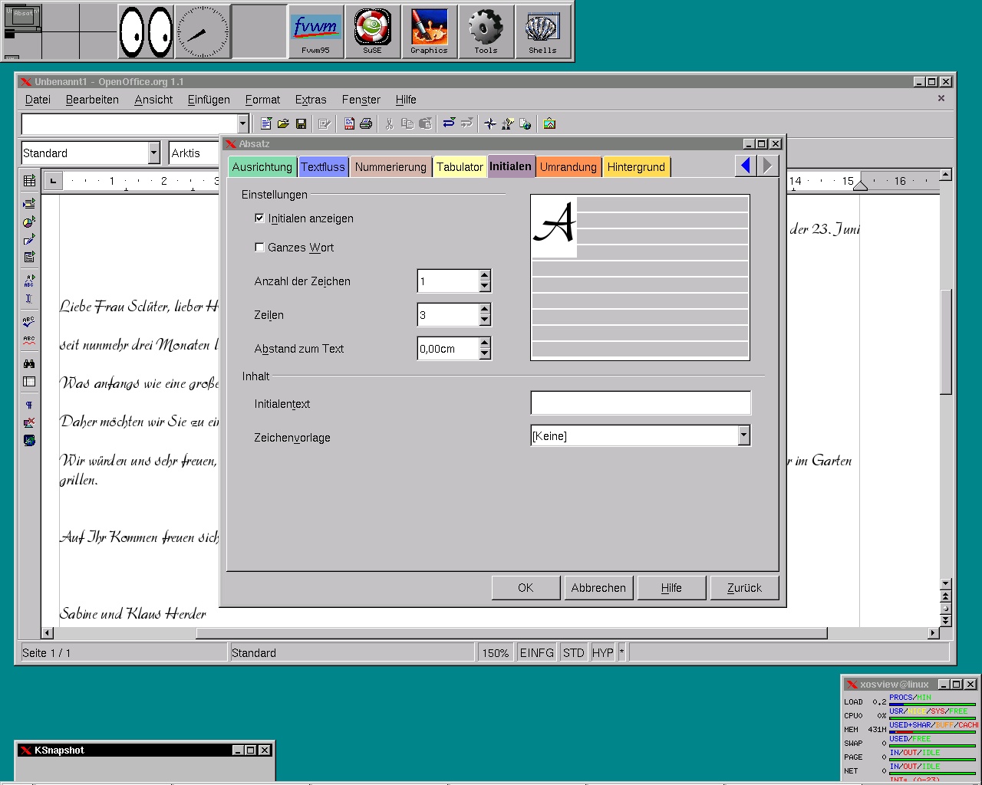Click the OK button in the Absatz dialog
The image size is (982, 785).
(526, 588)
